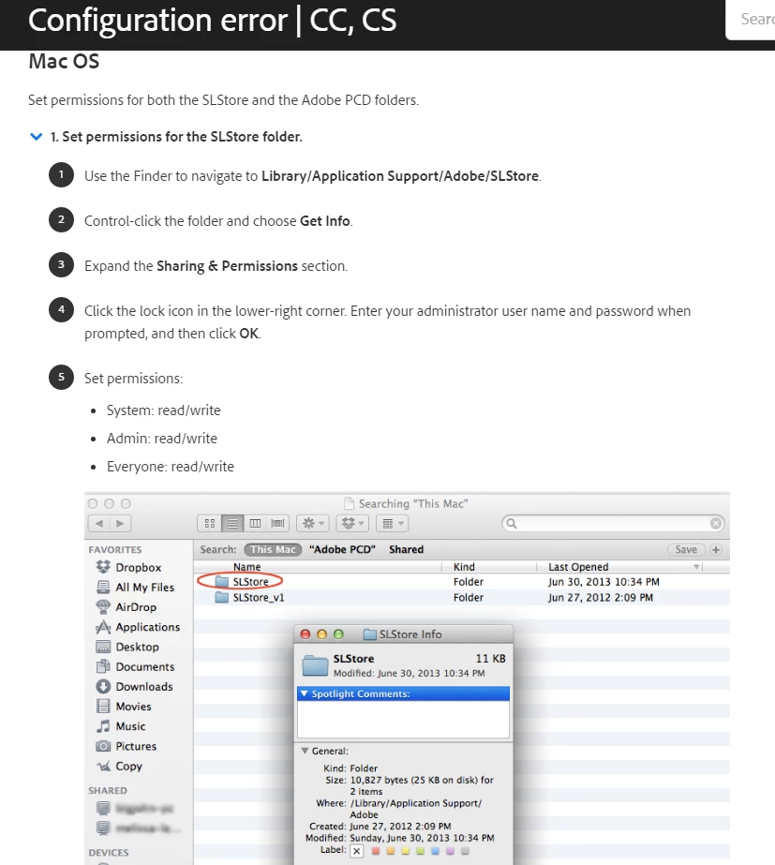Open Documents in the Finder sidebar
This screenshot has height=865, width=775.
point(135,666)
